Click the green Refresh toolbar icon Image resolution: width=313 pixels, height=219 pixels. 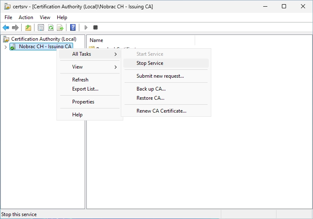[51, 27]
